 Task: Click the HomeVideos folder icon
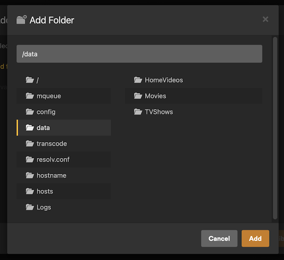[x=138, y=80]
